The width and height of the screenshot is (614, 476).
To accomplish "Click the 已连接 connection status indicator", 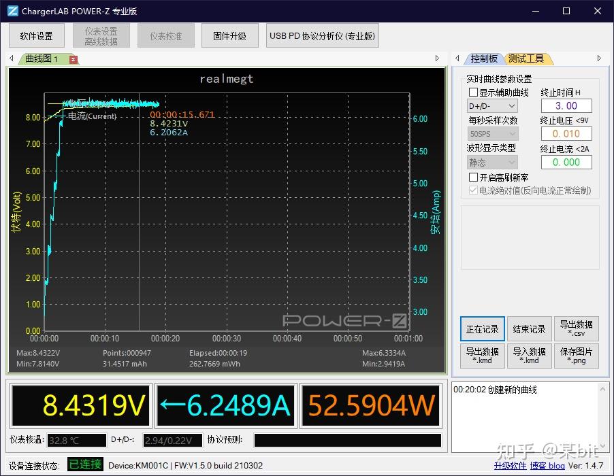I will tap(85, 464).
